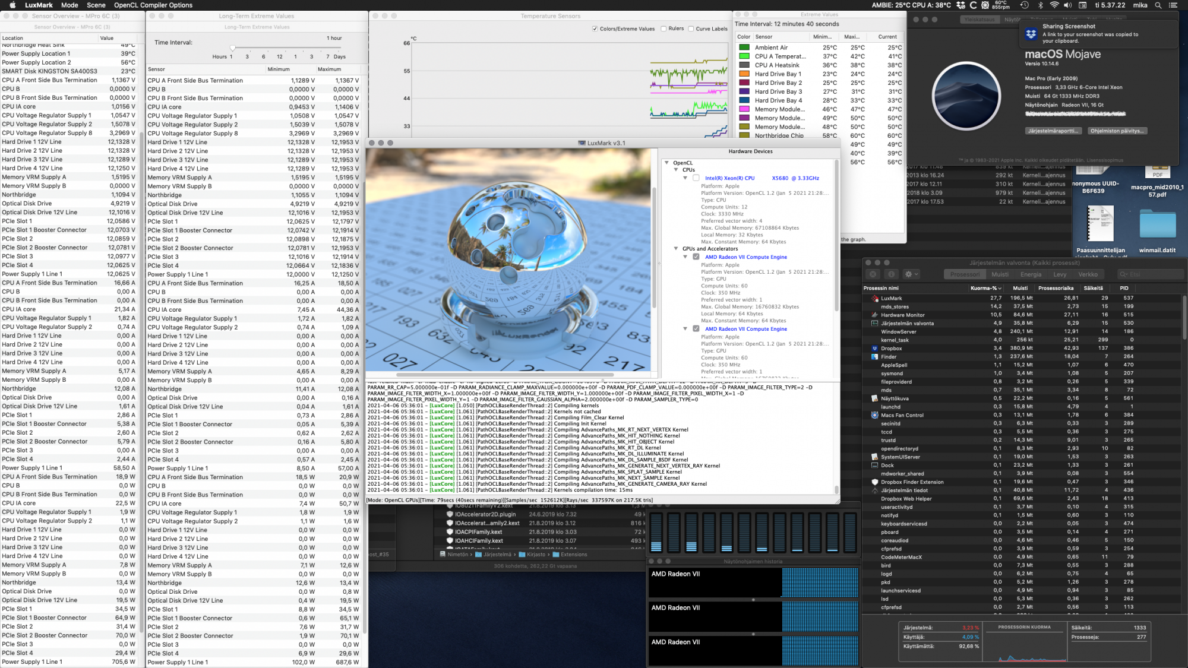Open Spotlight search magnifier icon

point(1158,5)
